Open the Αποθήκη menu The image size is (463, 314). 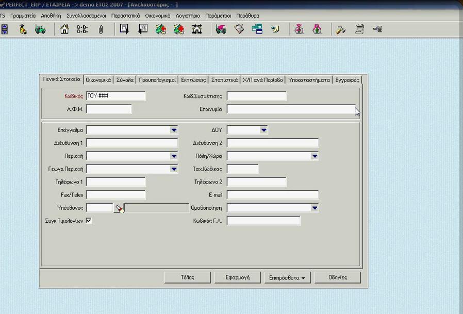[x=51, y=15]
